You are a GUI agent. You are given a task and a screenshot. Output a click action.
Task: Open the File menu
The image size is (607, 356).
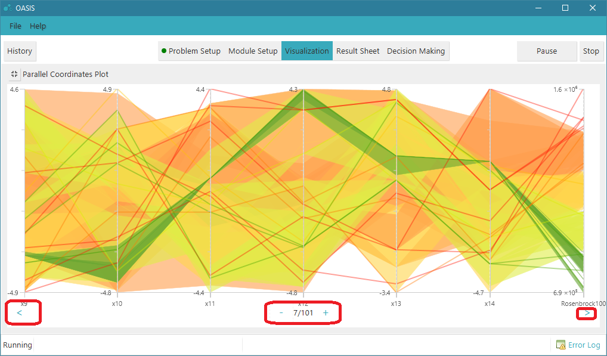click(15, 26)
